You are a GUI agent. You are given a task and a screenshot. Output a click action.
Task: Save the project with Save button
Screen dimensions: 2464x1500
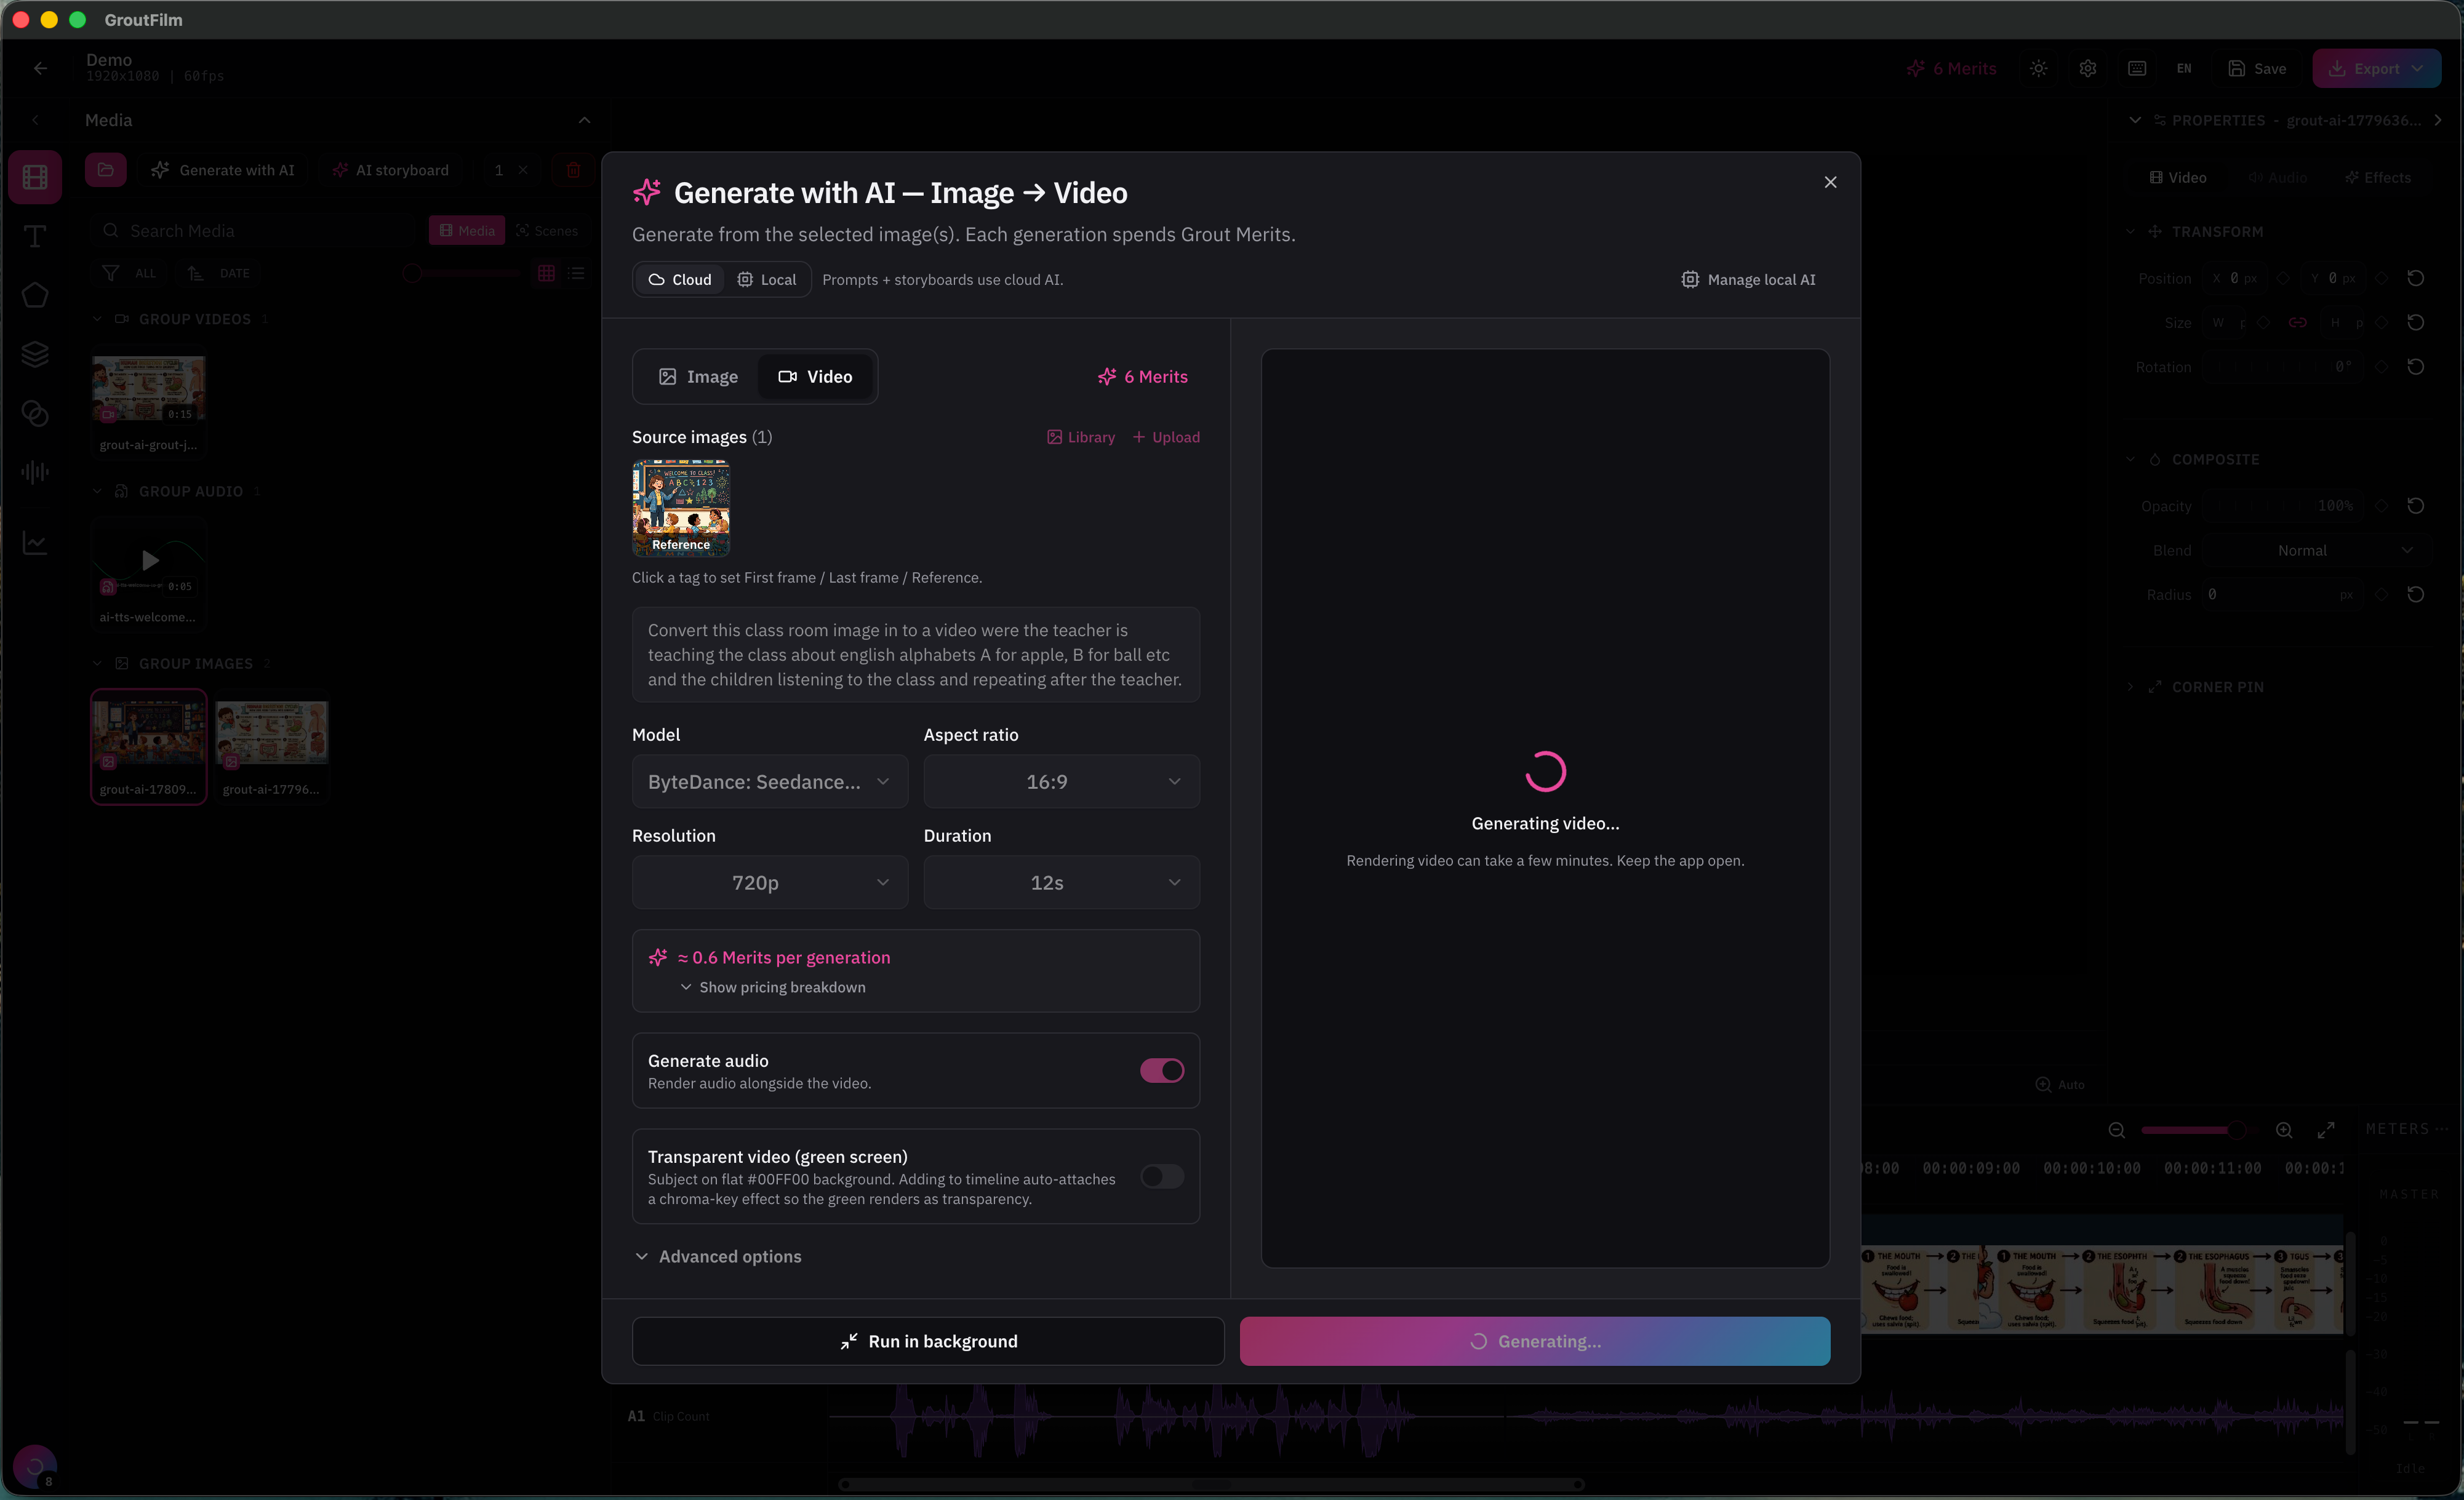pos(2257,68)
